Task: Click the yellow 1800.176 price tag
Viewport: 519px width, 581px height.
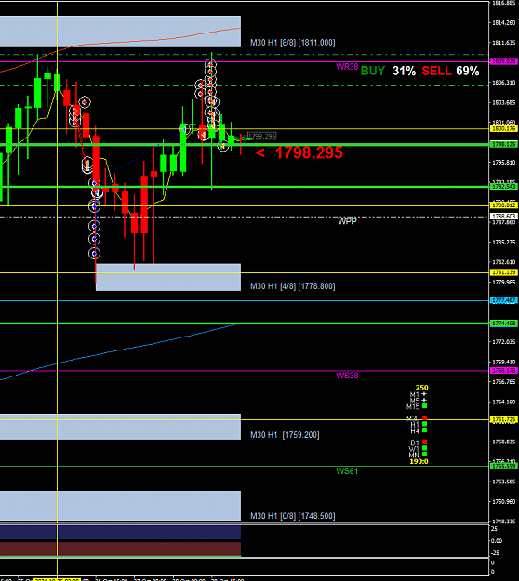Action: click(x=503, y=129)
